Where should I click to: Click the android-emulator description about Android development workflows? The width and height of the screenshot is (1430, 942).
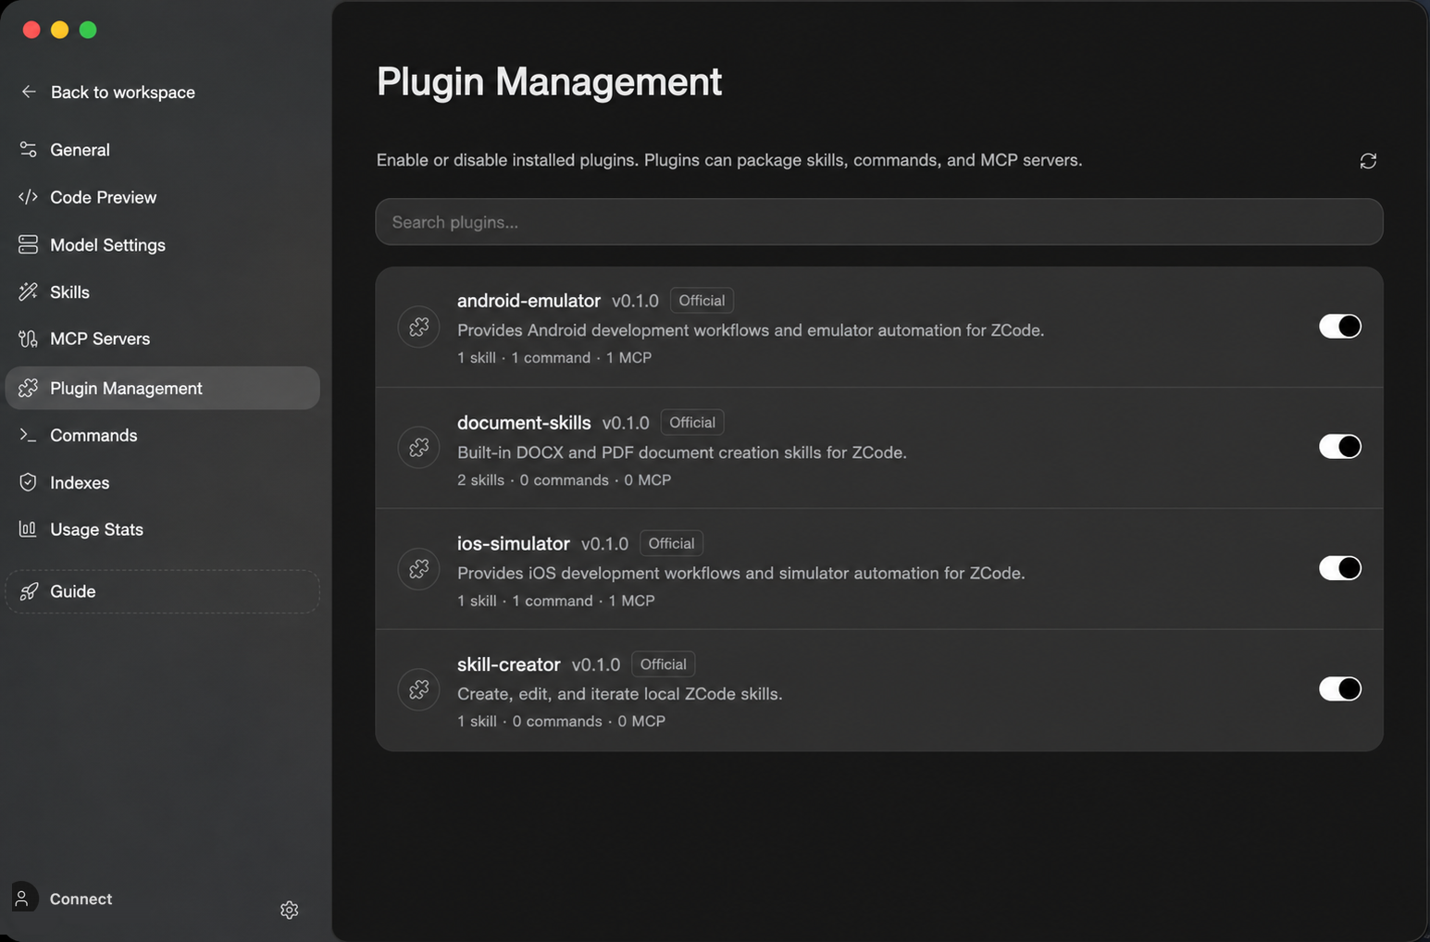coord(751,330)
